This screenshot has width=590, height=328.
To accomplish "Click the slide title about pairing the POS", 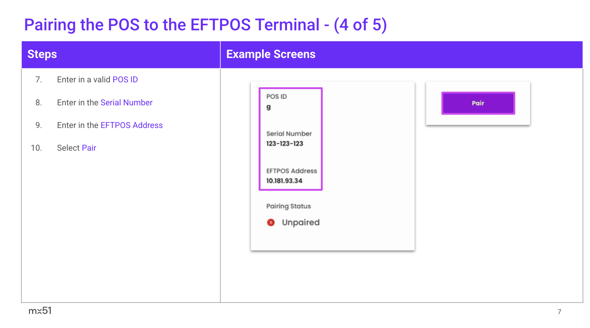I will [x=205, y=25].
